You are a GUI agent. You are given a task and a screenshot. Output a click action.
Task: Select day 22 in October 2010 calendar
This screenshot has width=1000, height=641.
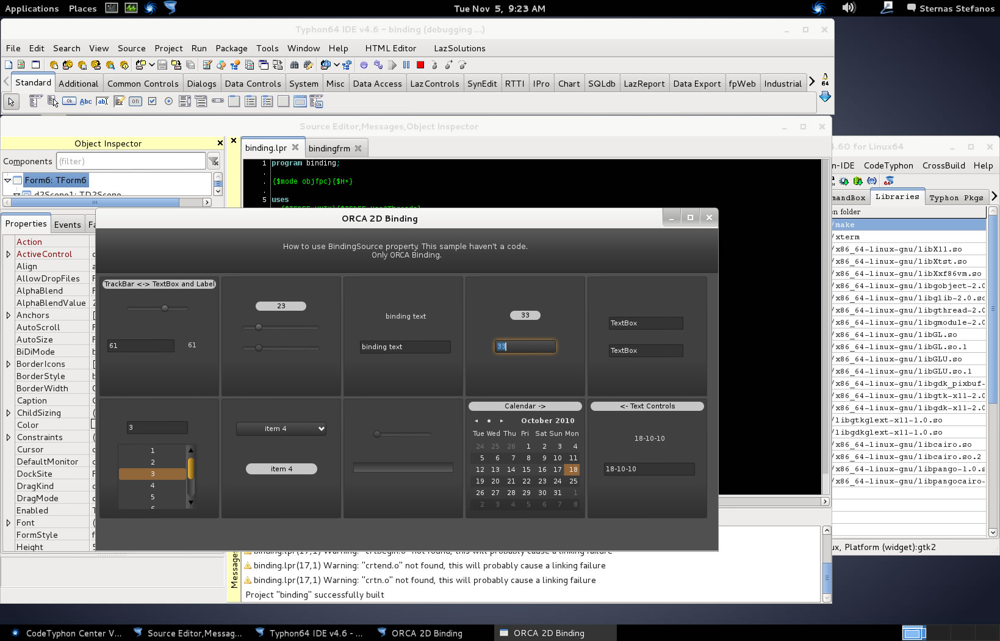click(x=527, y=481)
